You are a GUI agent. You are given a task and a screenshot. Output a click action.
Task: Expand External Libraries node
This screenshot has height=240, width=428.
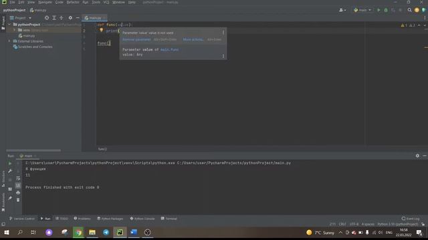(x=9, y=41)
